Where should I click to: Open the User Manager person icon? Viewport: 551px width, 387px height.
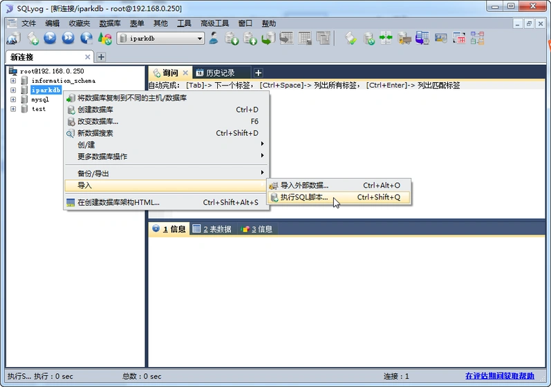[214, 38]
